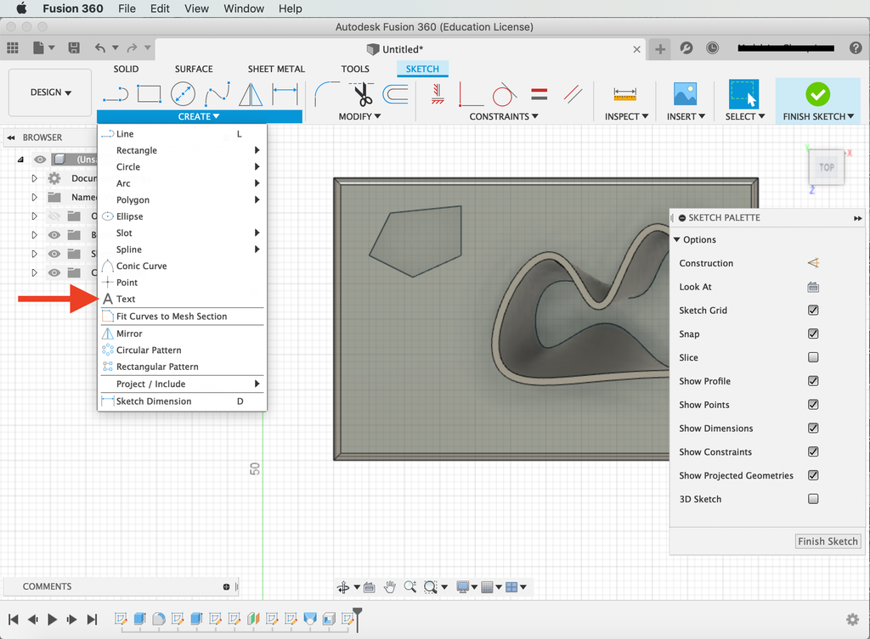
Task: Expand the COMMENTS panel plus icon
Action: 226,587
